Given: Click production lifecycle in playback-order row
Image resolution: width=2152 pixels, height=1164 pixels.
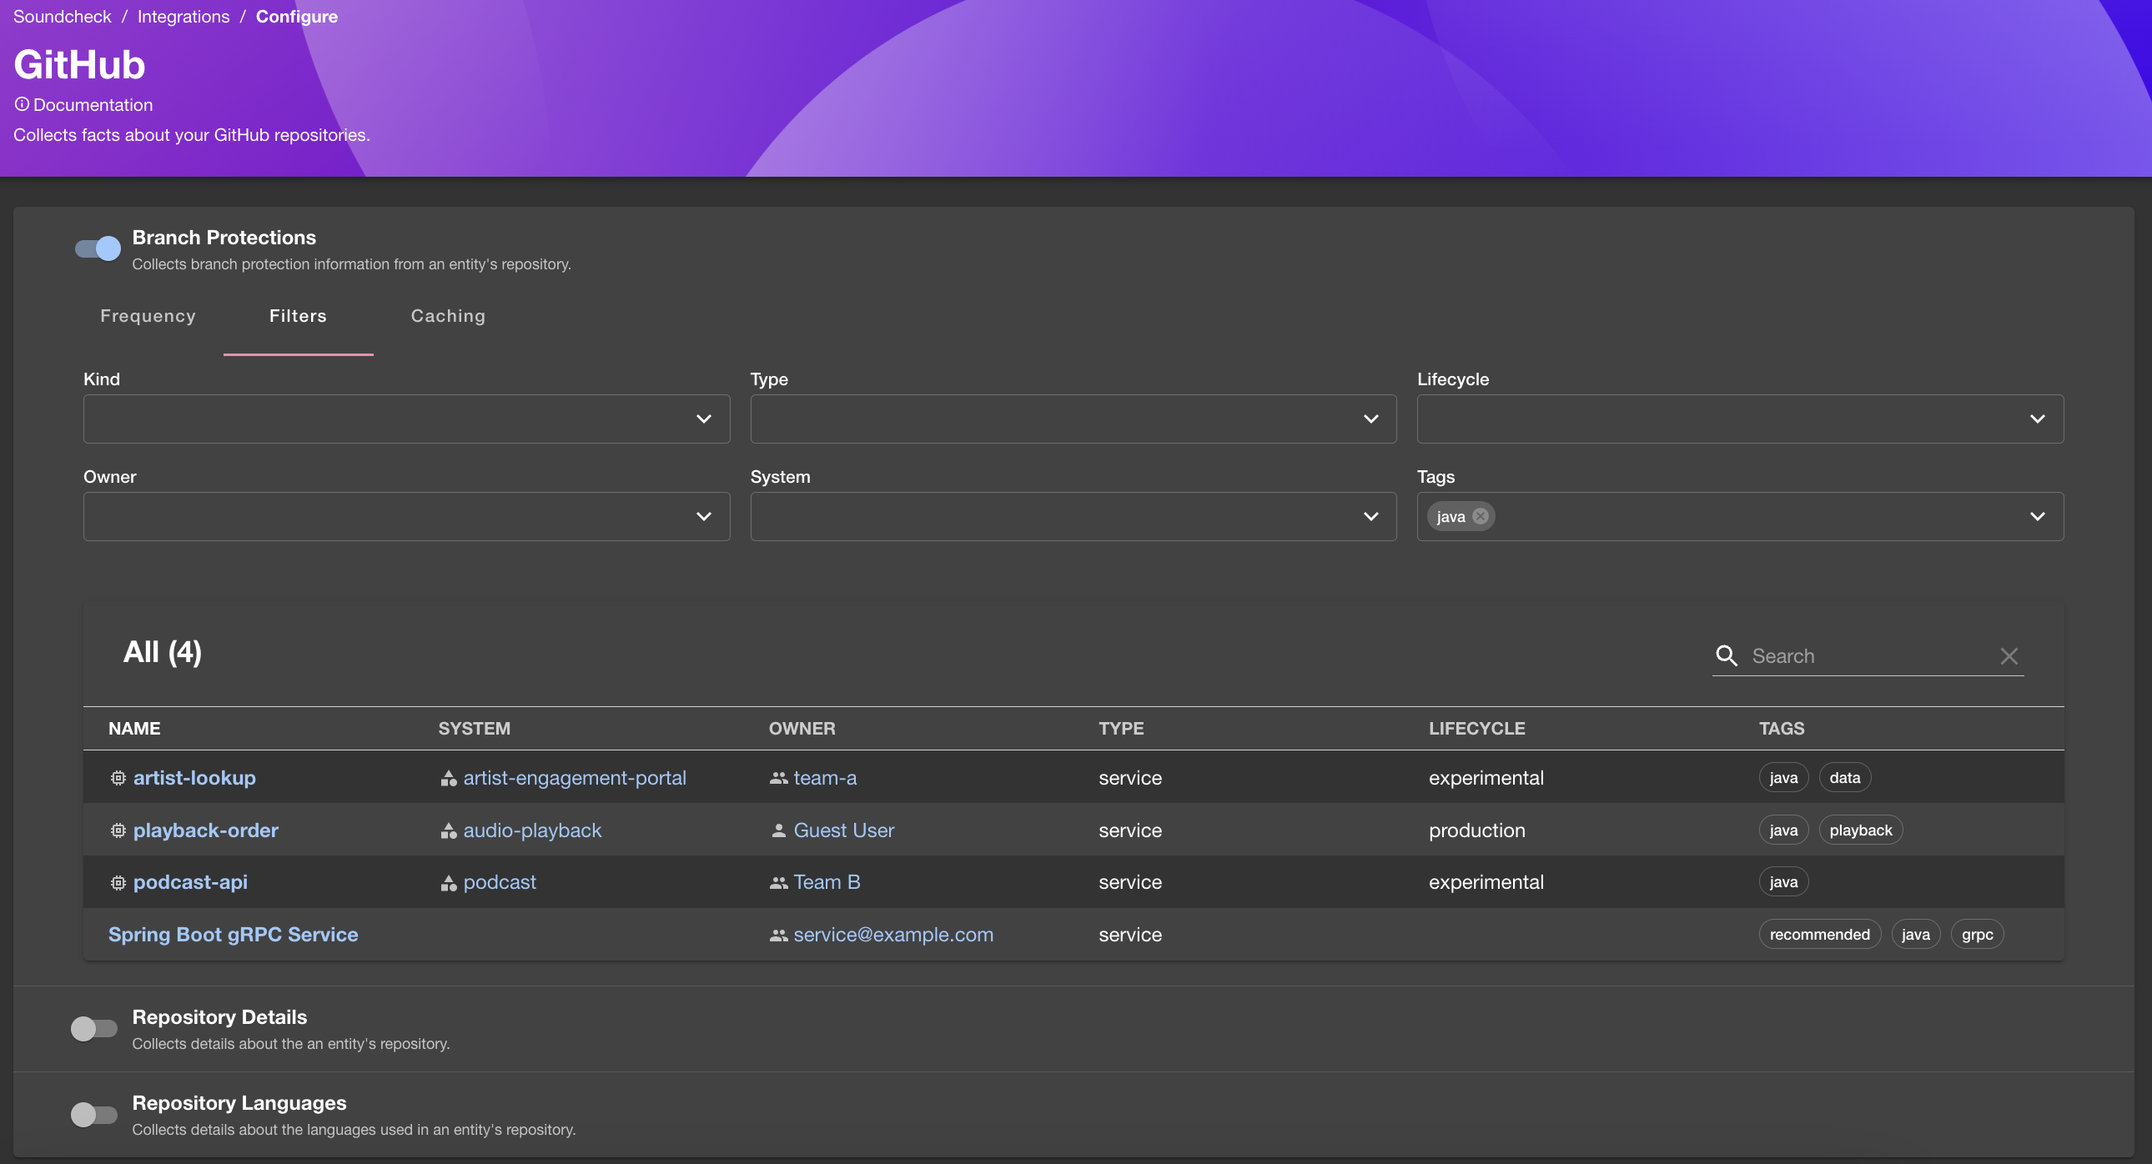Looking at the screenshot, I should tap(1477, 830).
